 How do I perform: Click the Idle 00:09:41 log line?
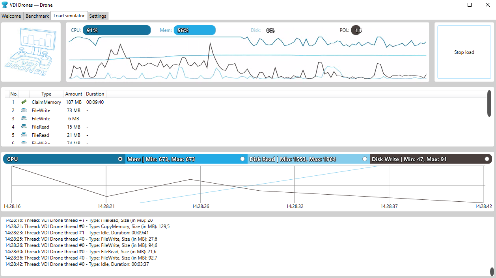click(x=77, y=233)
